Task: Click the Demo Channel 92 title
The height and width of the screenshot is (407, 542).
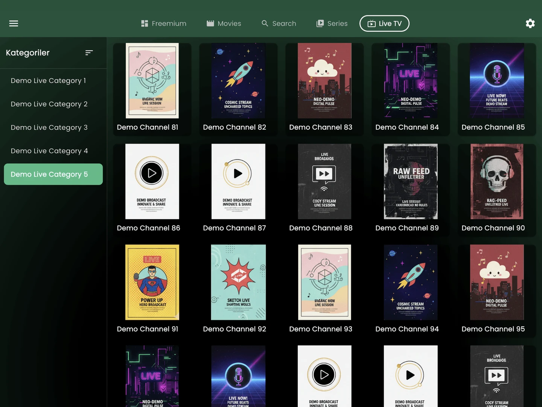Action: pyautogui.click(x=234, y=329)
